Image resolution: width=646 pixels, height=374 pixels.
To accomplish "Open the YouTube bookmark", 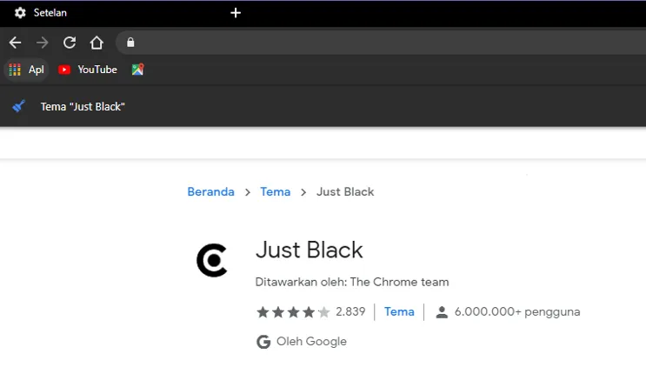I will [x=87, y=70].
